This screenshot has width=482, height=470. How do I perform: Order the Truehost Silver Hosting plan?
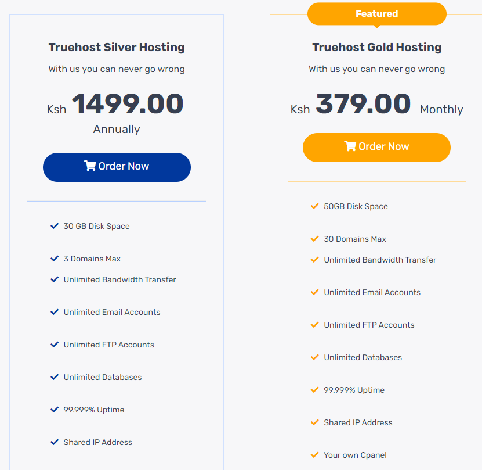[x=117, y=167]
